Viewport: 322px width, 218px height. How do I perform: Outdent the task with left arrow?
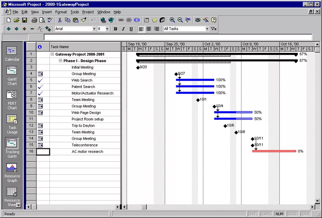point(8,29)
